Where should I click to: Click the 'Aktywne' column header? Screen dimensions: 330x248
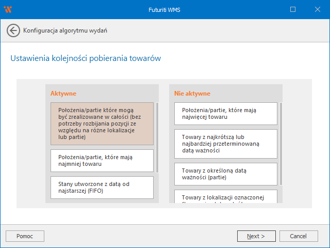point(63,94)
